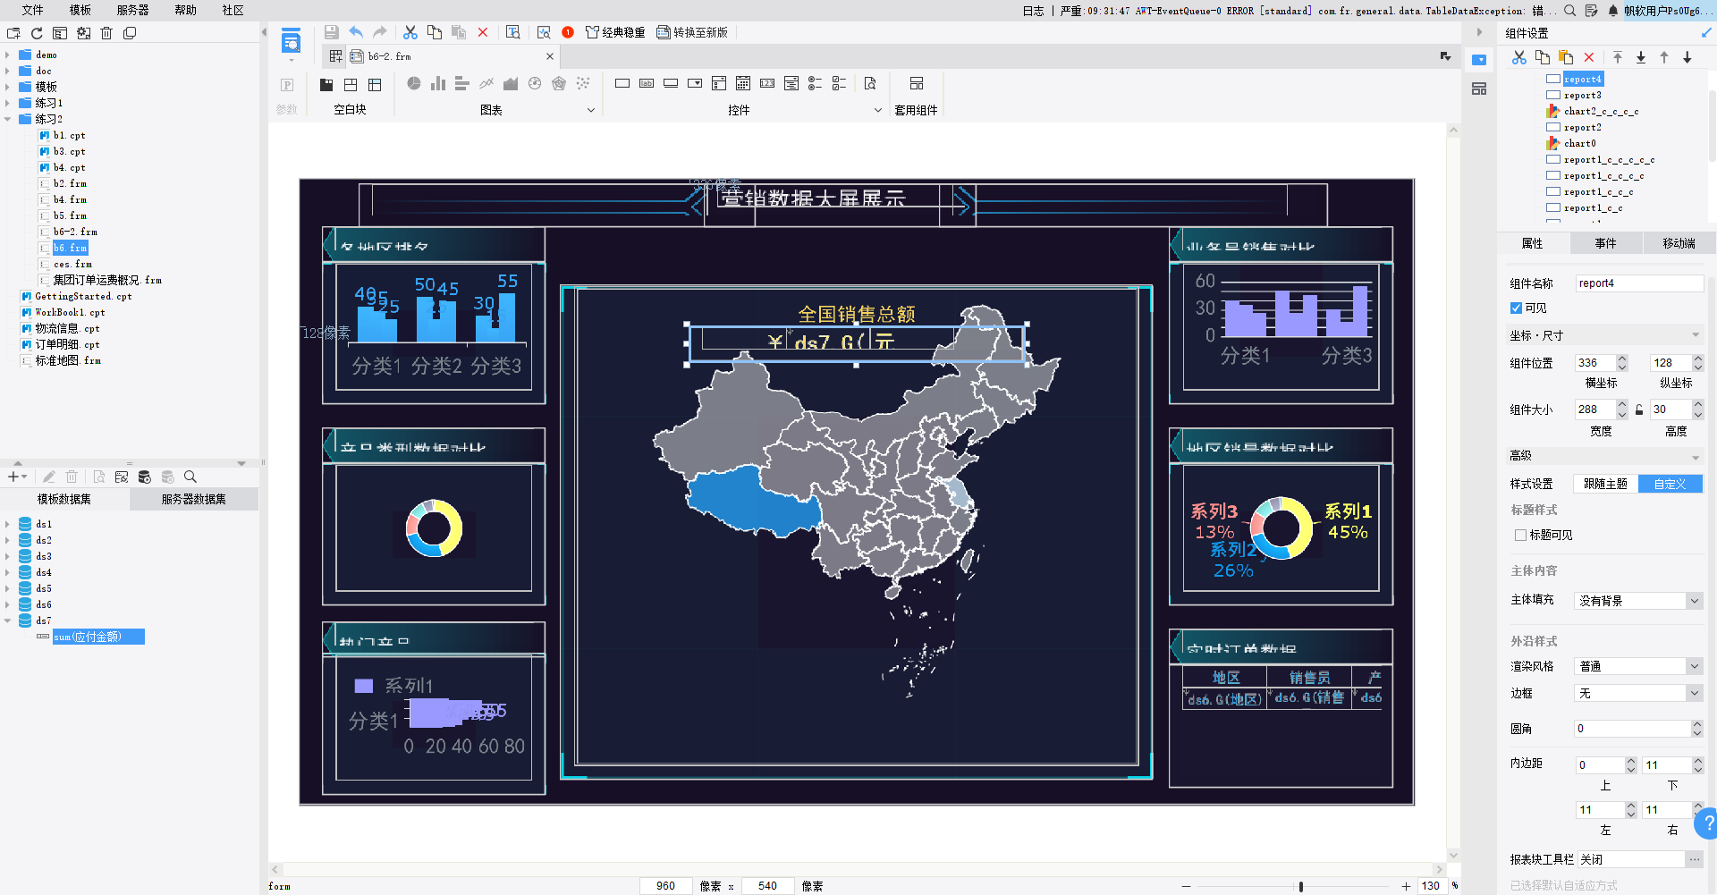Select chart0 in the component tree
This screenshot has width=1717, height=895.
pyautogui.click(x=1579, y=143)
